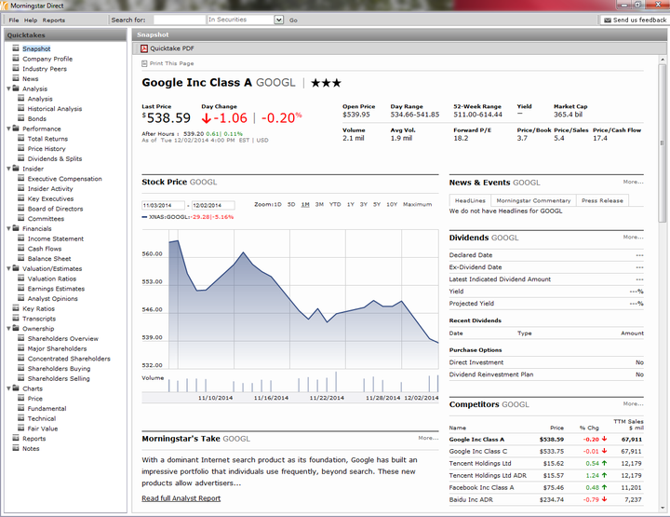Set chart zoom to 1Y
670x517 pixels.
click(351, 204)
